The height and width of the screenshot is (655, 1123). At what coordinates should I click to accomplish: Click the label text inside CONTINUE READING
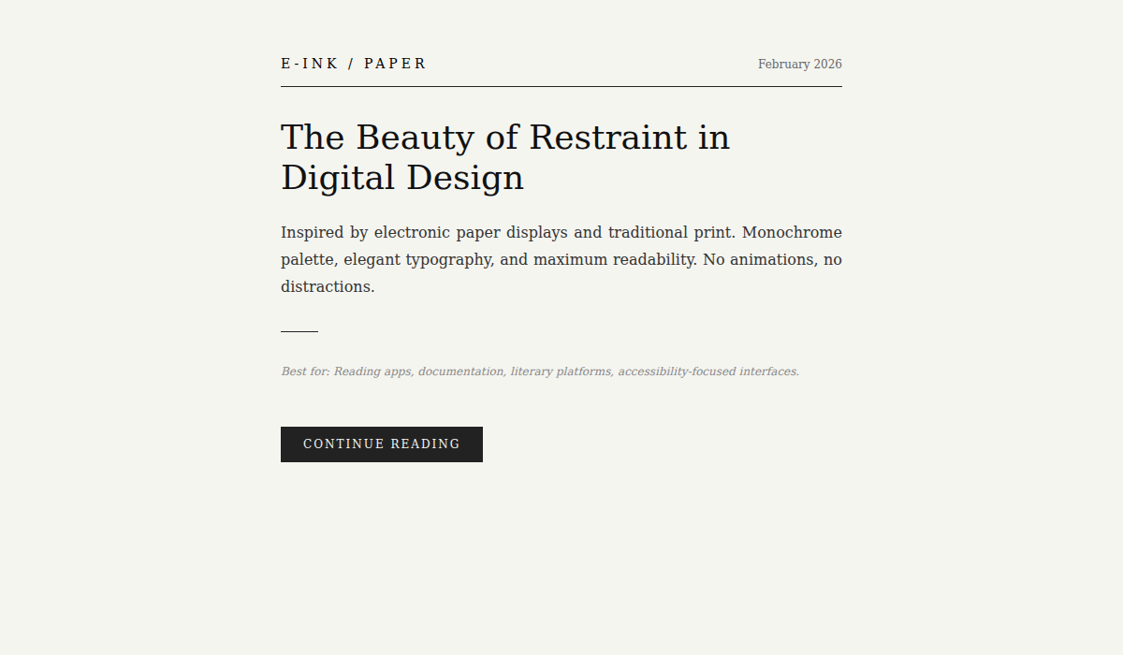pyautogui.click(x=381, y=444)
